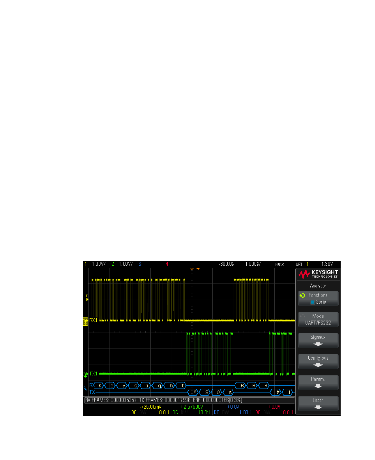
Task: Click decoded TX character #
Action: point(277,392)
